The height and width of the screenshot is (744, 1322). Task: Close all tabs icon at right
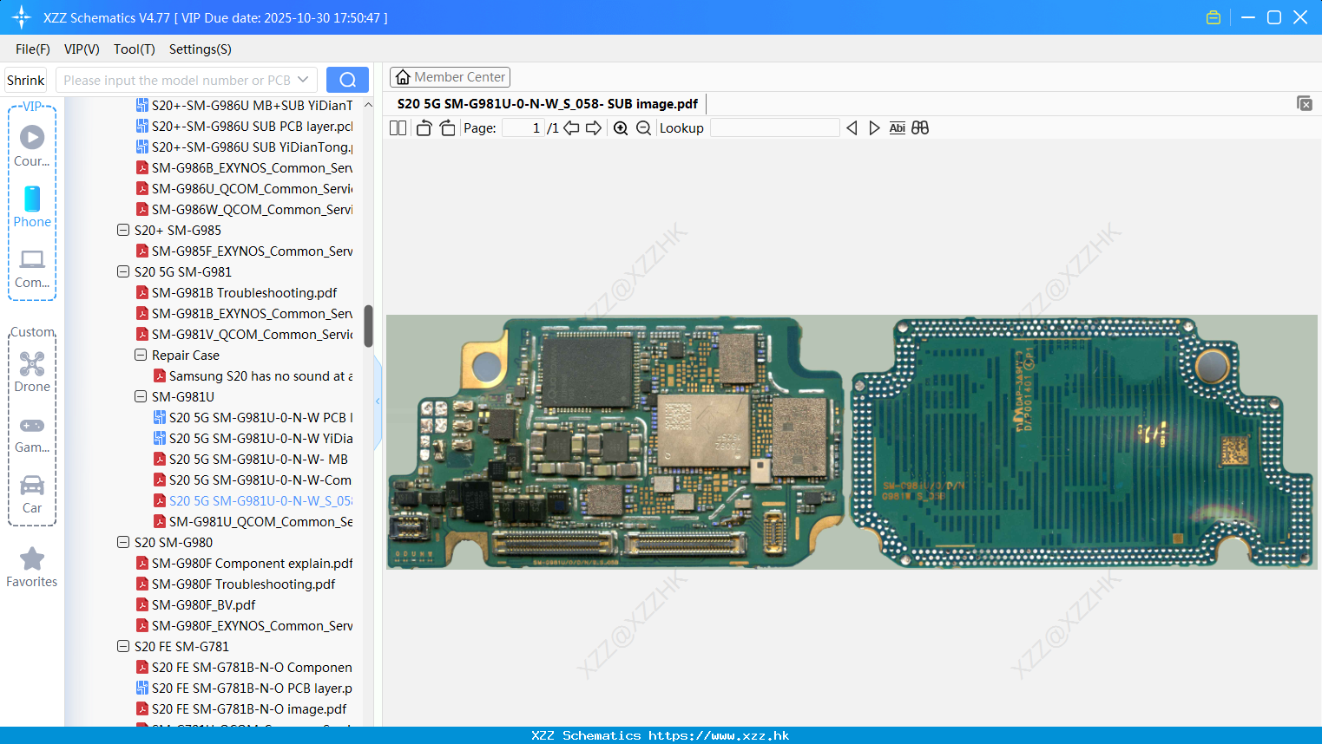click(x=1304, y=103)
